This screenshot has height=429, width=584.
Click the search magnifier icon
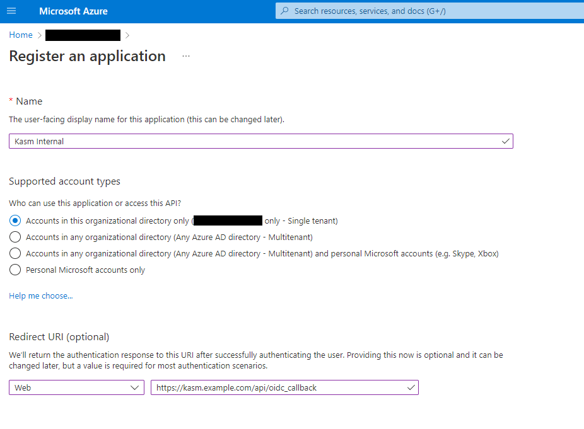(285, 11)
